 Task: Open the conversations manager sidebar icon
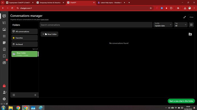click(4, 16)
